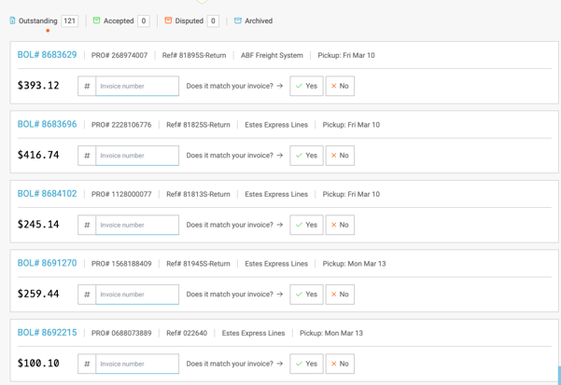Screen dimensions: 561x385
Task: Click Estes Express Lines on BOL# 8692215
Action: [x=253, y=333]
